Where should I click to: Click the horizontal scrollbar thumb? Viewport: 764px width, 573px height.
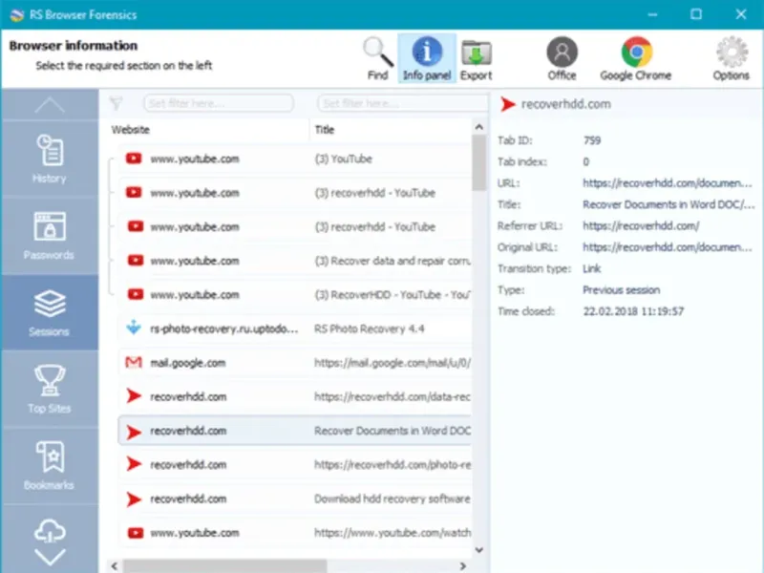[x=224, y=566]
